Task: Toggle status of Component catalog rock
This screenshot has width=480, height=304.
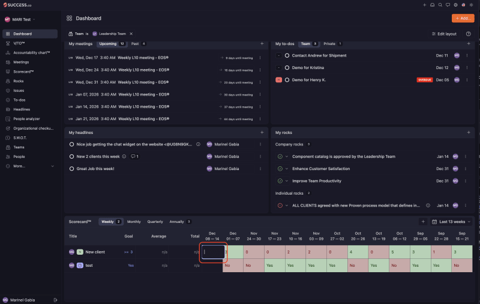Action: pos(280,157)
